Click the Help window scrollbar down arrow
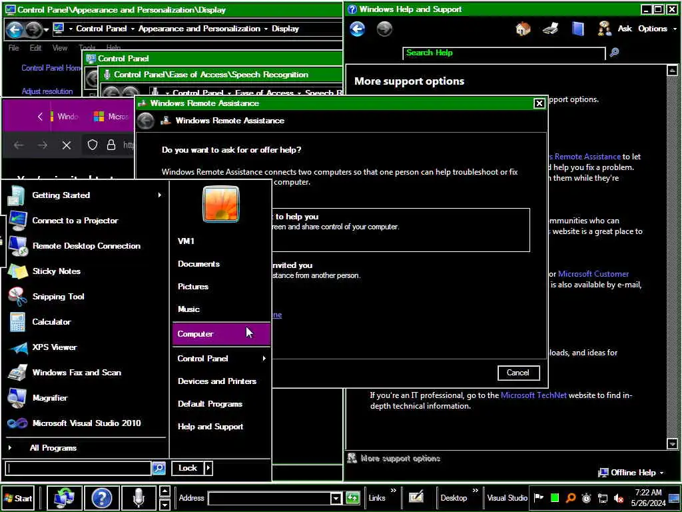Screen dimensions: 682x512 click(x=672, y=443)
